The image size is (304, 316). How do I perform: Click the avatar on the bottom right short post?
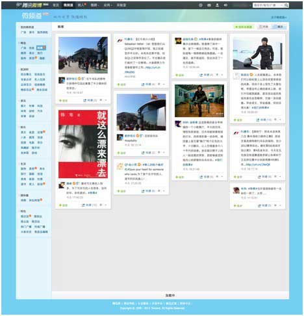pyautogui.click(x=236, y=191)
